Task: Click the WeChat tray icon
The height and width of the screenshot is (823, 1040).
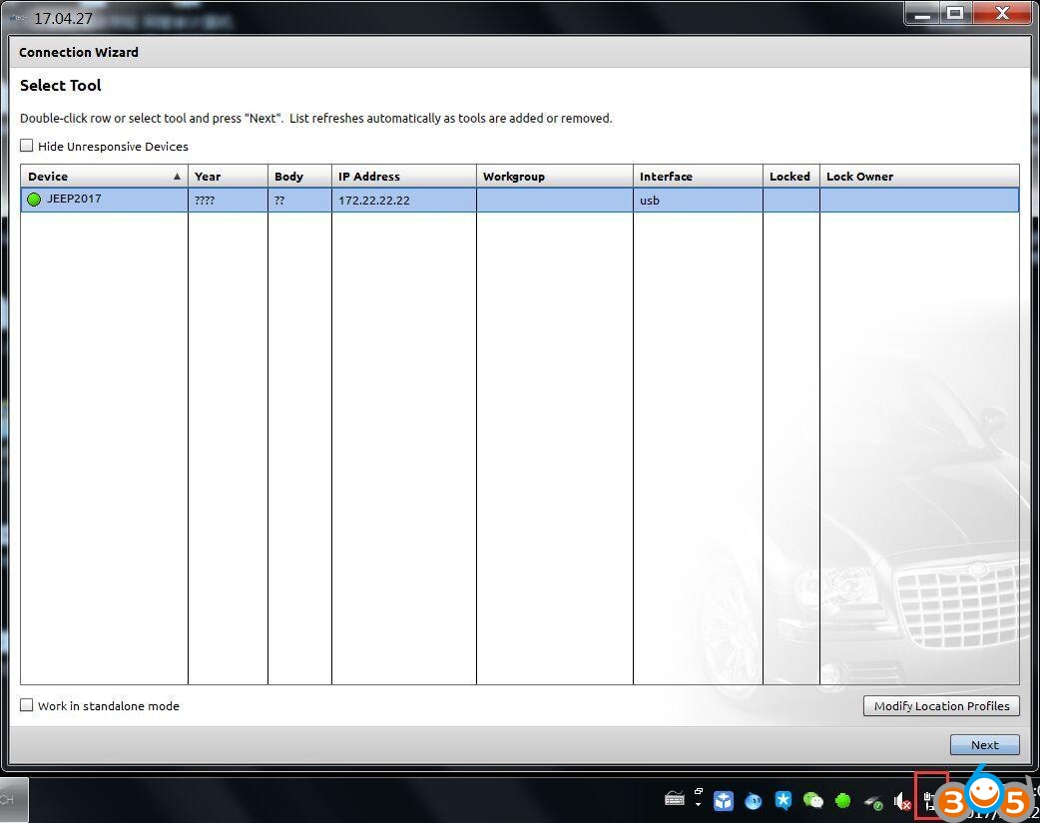Action: (813, 800)
